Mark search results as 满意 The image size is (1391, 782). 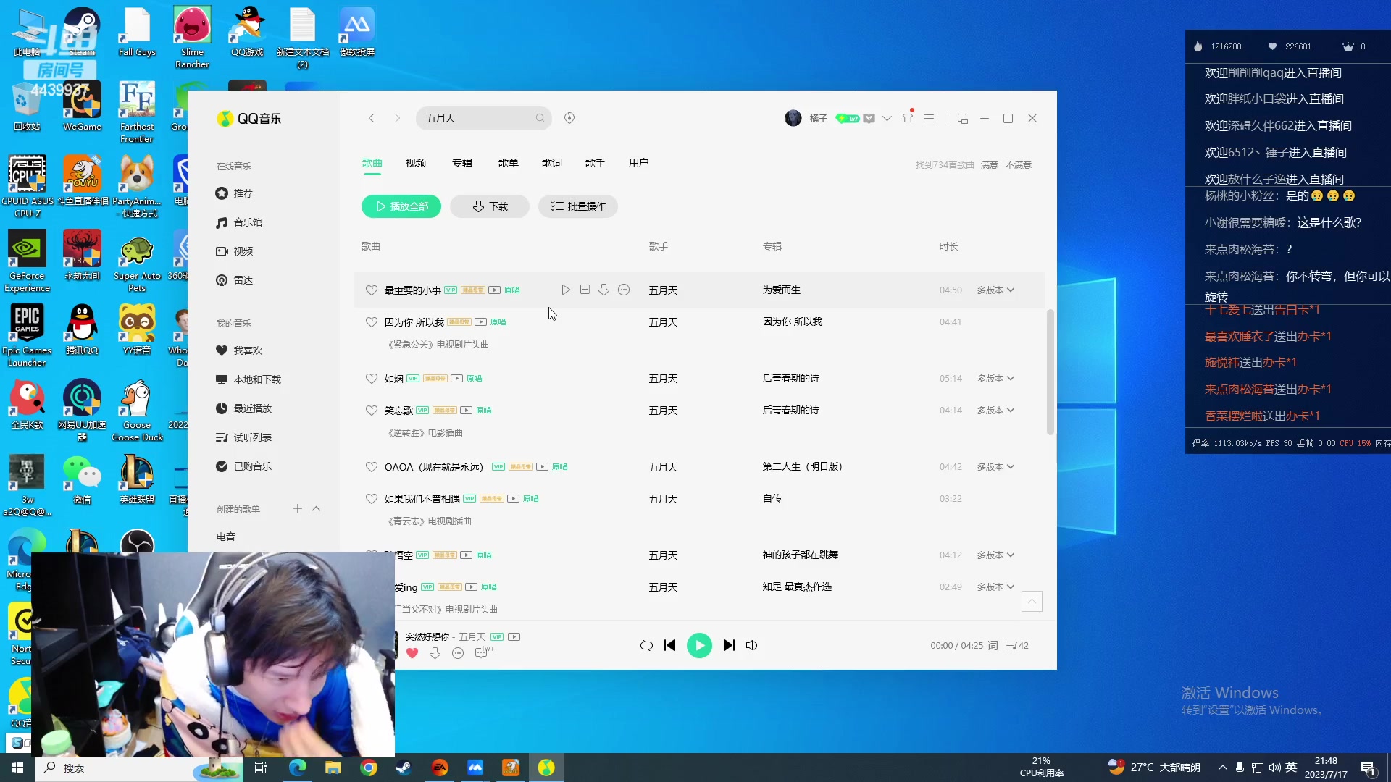(x=990, y=165)
